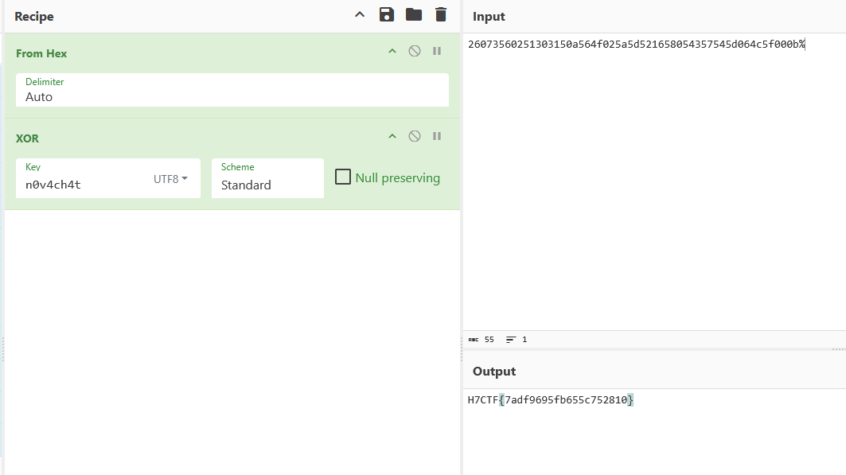Image resolution: width=846 pixels, height=475 pixels.
Task: Click the Output panel title
Action: (x=494, y=372)
